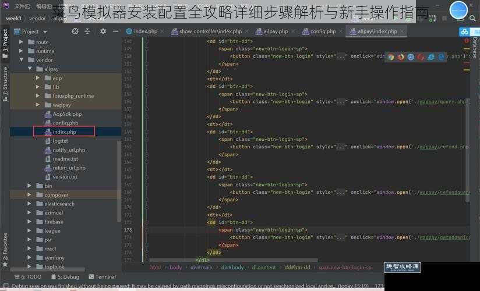The image size is (480, 291).
Task: Click dl.content in editor breadcrumbs
Action: (x=264, y=268)
